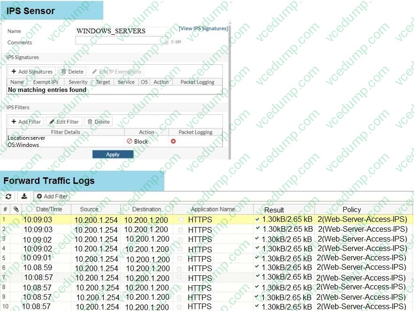
Task: Click the Policy column header in logs
Action: pyautogui.click(x=352, y=210)
